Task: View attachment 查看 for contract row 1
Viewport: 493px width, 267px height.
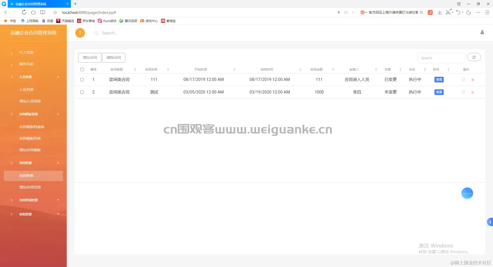Action: [x=439, y=80]
